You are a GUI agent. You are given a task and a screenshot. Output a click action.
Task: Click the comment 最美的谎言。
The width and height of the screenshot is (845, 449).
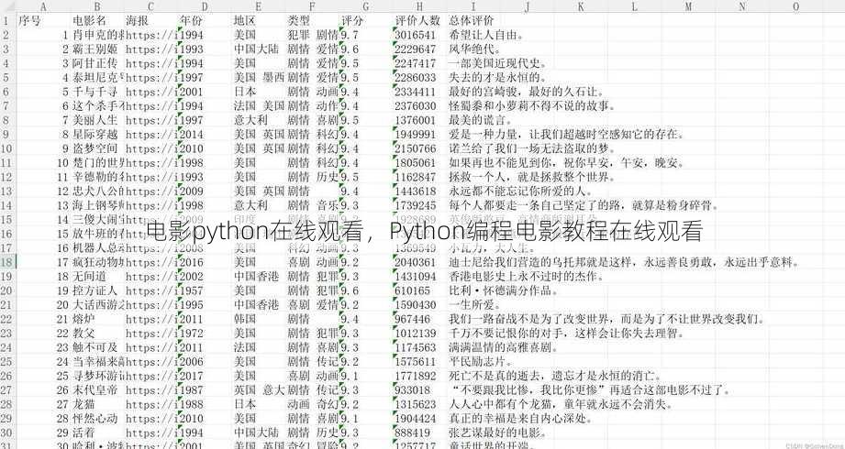point(482,120)
